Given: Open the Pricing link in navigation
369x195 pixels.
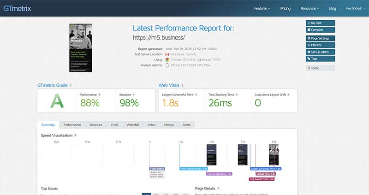Looking at the screenshot, I should click(286, 8).
